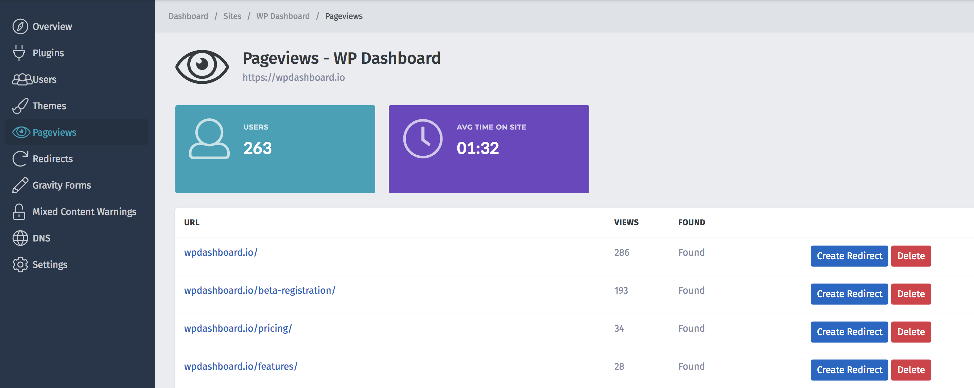The width and height of the screenshot is (974, 388).
Task: Click the VIEWS column header
Action: pyautogui.click(x=626, y=222)
